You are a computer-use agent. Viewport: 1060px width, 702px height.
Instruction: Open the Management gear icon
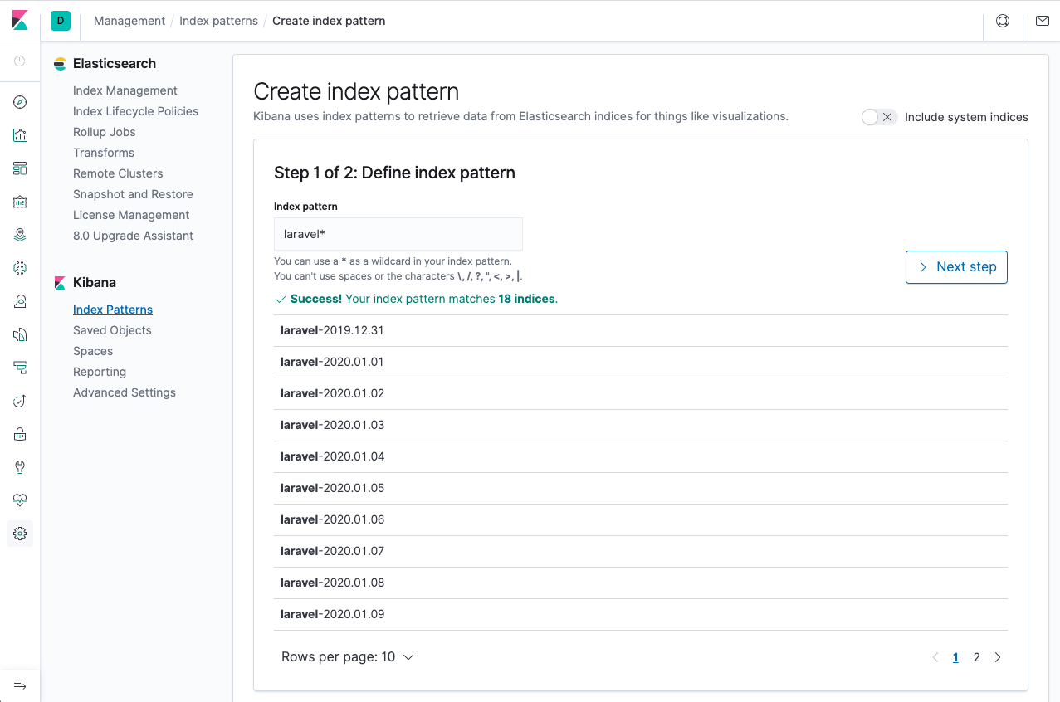point(20,534)
